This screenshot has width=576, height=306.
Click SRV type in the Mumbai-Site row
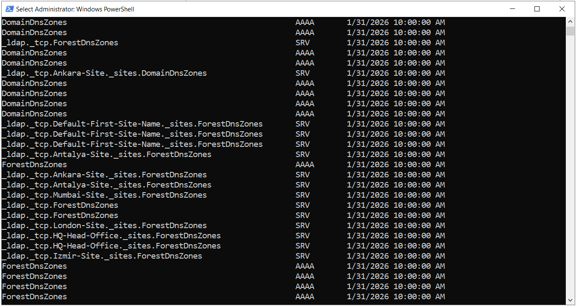pos(303,195)
